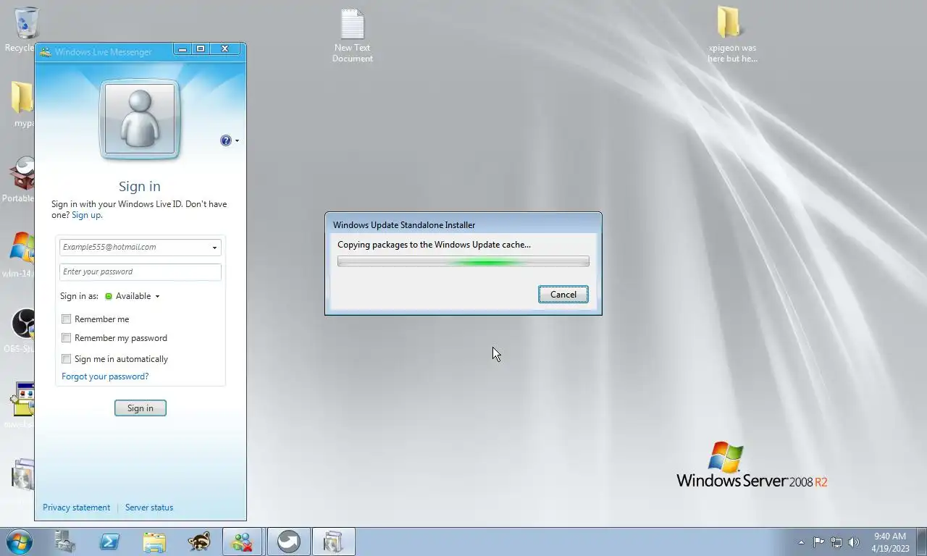Tick Sign me in automatically

point(66,359)
